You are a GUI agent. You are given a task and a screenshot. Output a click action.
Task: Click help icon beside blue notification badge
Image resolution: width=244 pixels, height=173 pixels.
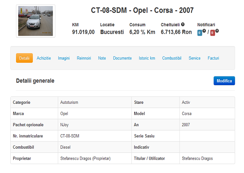pos(204,31)
